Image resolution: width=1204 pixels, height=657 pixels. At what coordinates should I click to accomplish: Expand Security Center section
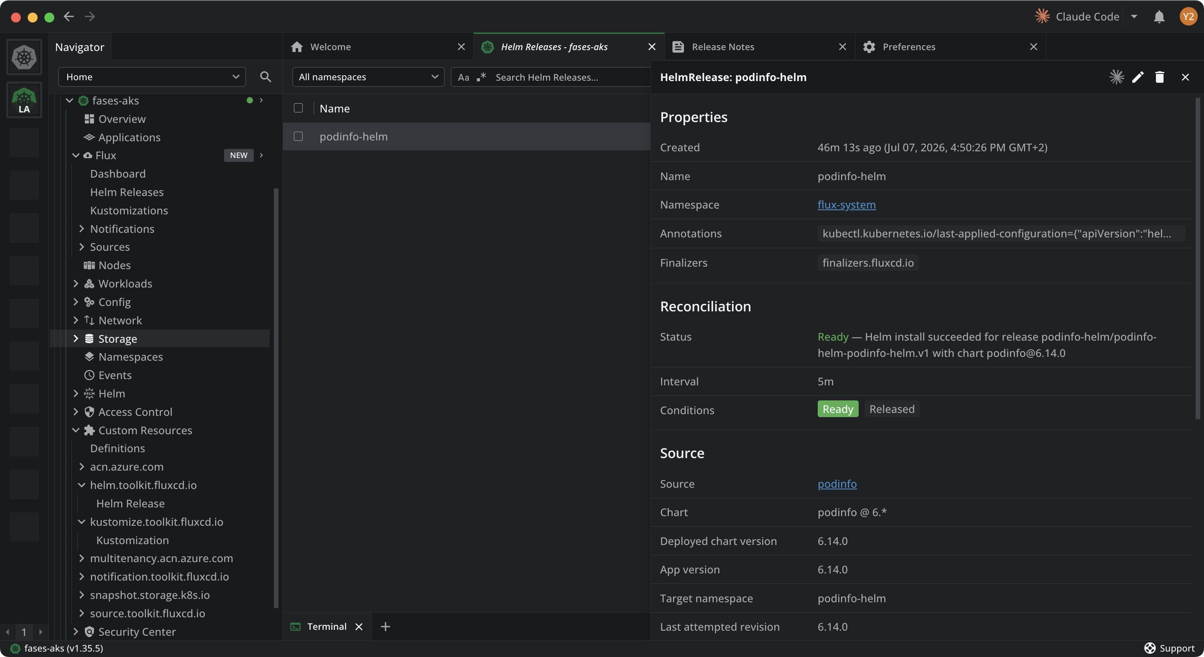pos(75,632)
